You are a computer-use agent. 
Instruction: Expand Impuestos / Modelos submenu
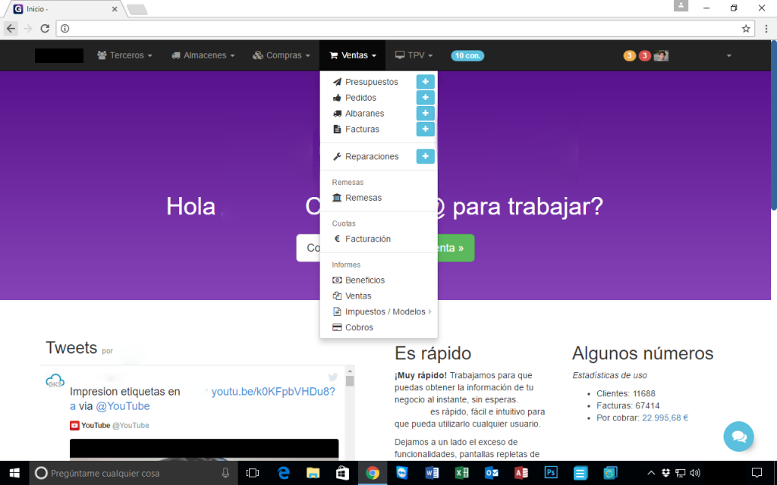coord(385,312)
